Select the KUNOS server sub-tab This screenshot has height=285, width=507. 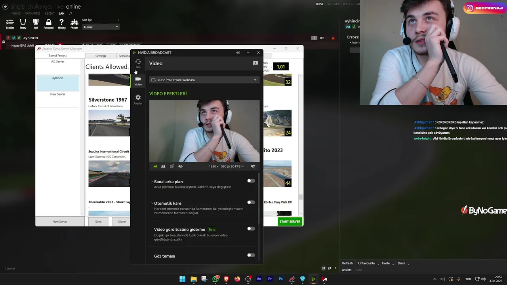(x=16, y=13)
